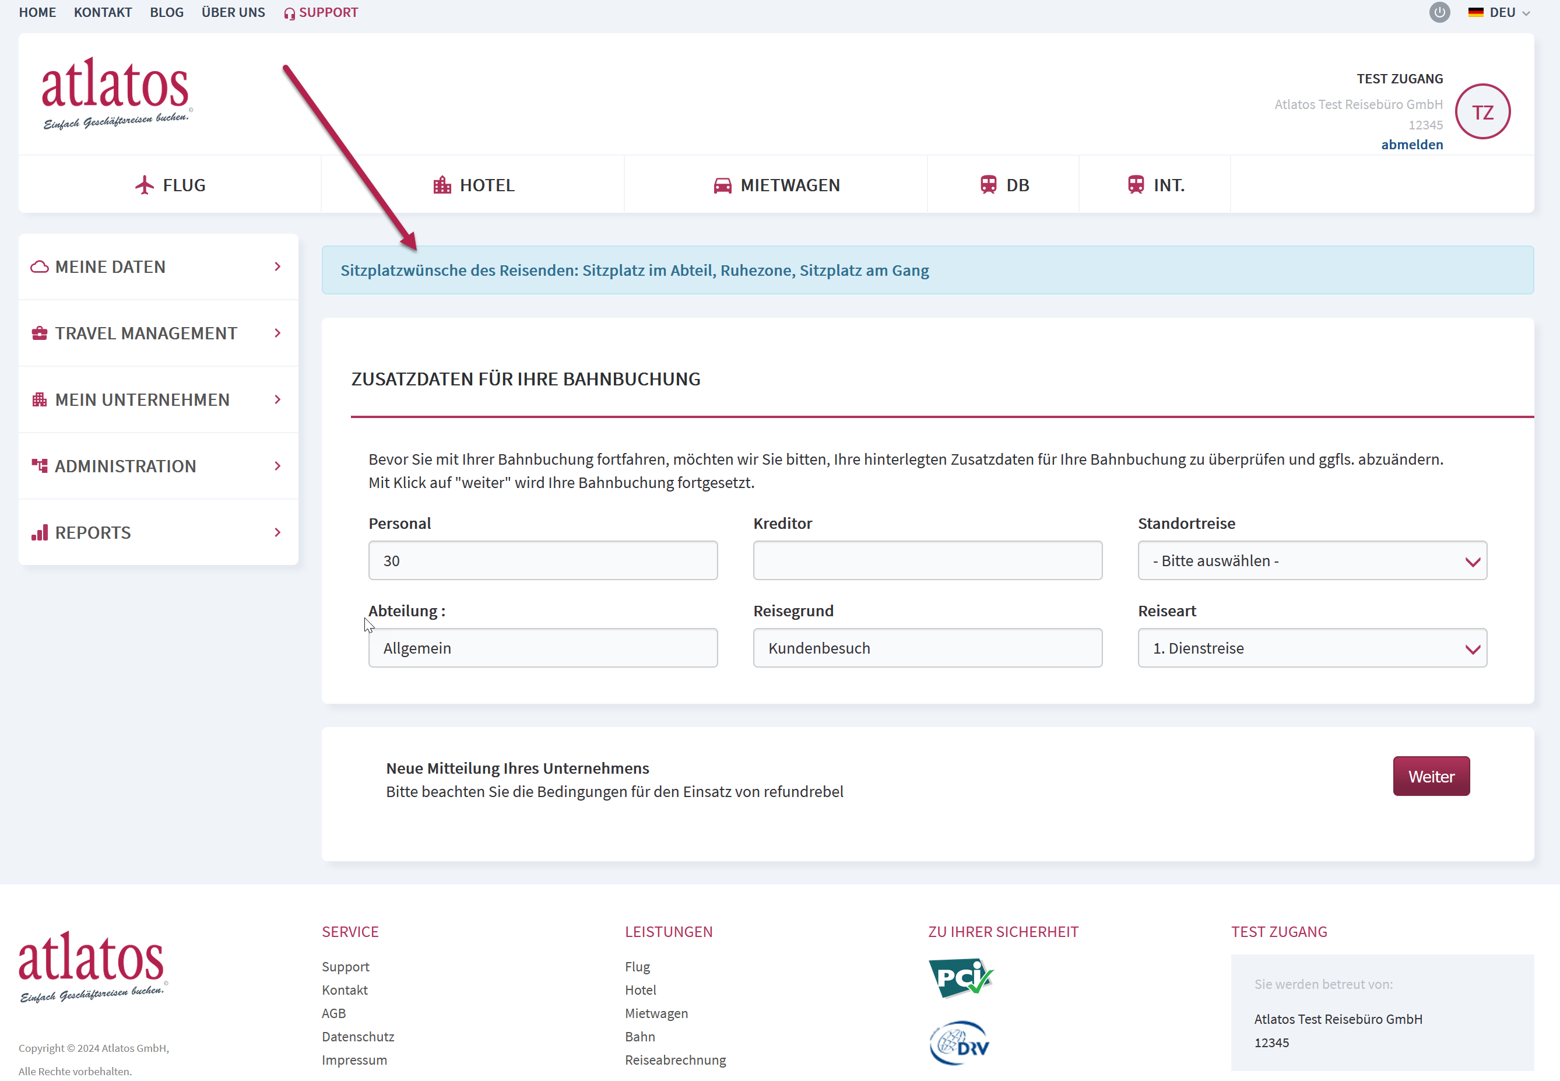
Task: Open the Impressum footer link
Action: pos(354,1060)
